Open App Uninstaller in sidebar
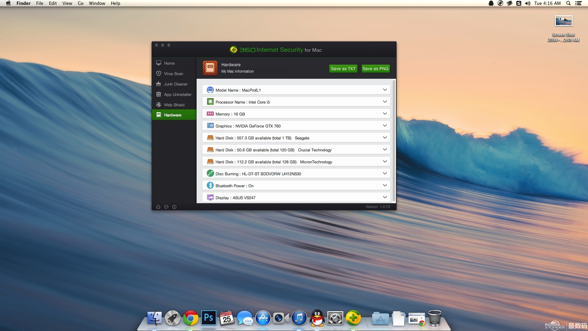588x331 pixels. tap(174, 94)
